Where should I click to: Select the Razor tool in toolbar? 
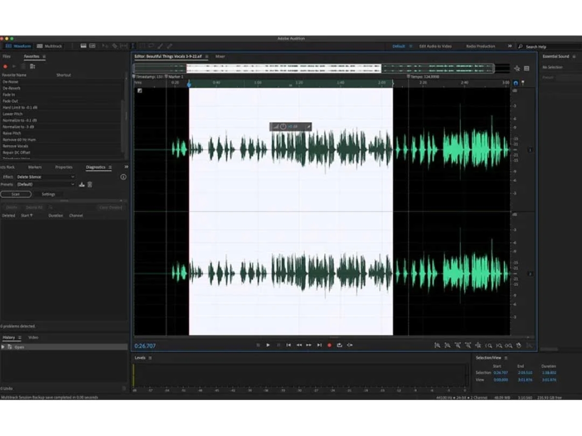click(114, 46)
